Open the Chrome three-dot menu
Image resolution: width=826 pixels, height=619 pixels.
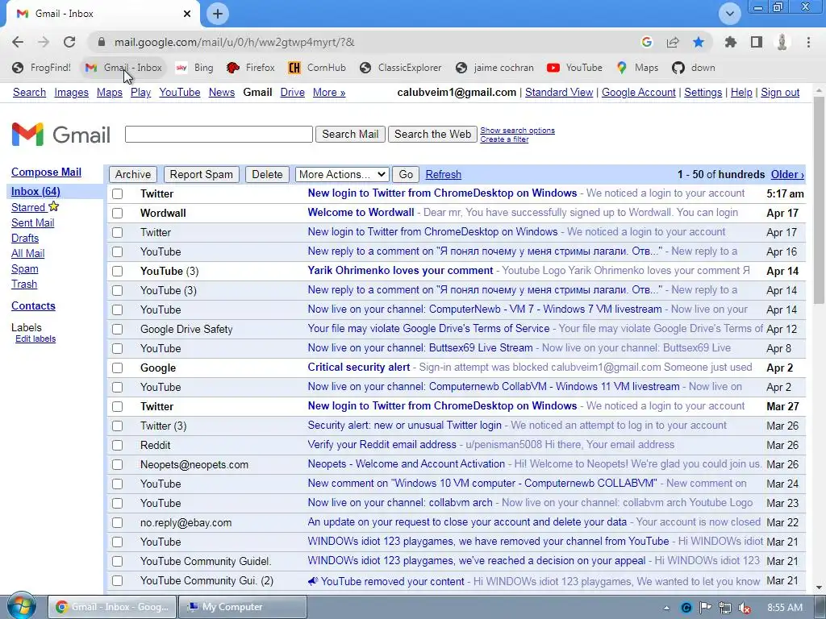808,42
